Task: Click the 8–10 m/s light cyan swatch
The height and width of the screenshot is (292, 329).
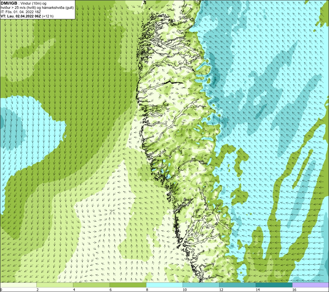Action: 164,285
